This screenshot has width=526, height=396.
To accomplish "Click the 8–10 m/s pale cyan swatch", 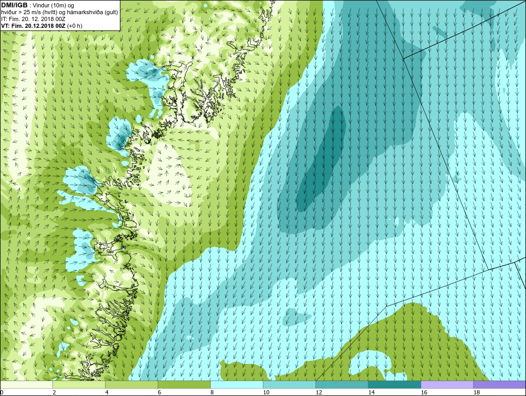I will 237,384.
